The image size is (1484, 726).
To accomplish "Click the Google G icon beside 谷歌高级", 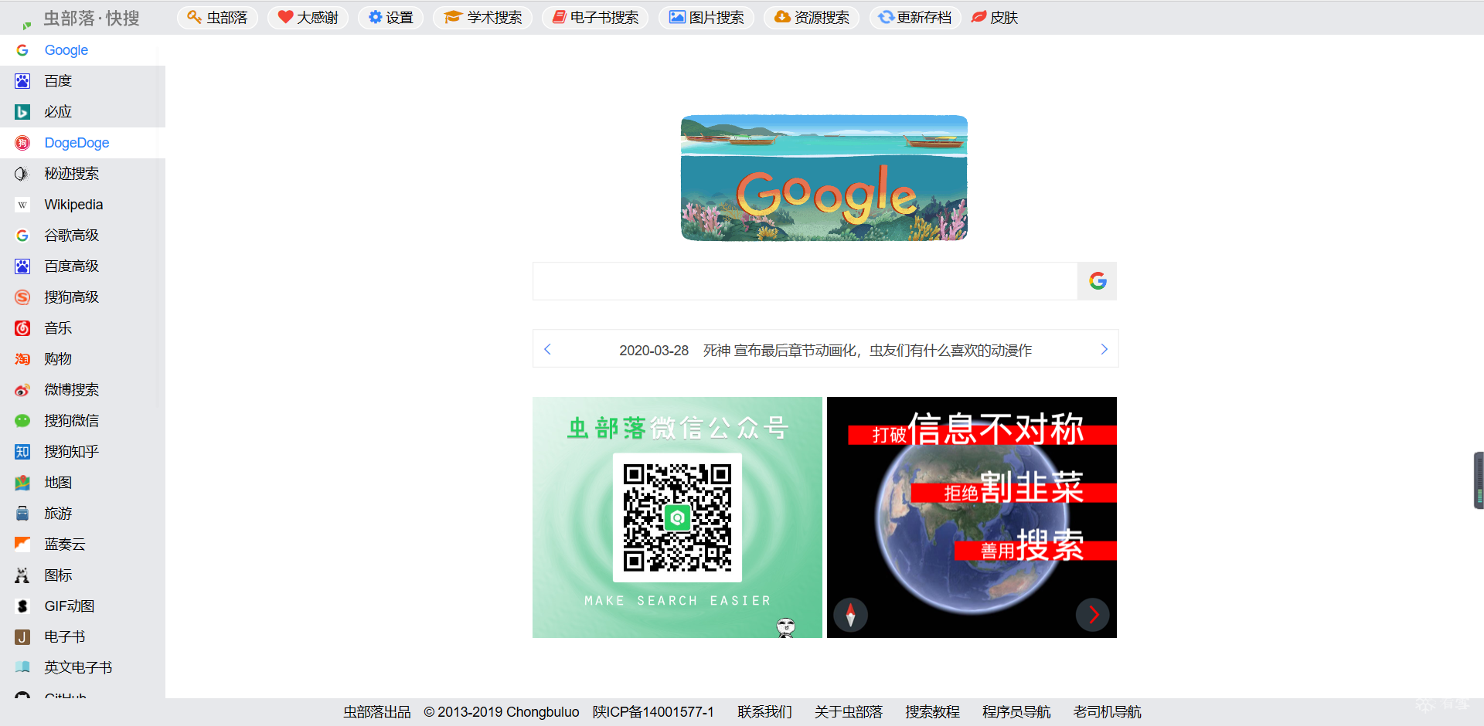I will [22, 236].
